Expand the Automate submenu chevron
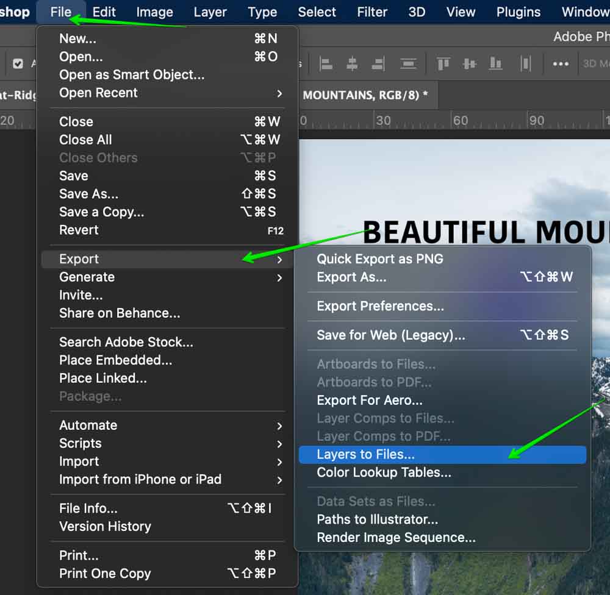The height and width of the screenshot is (595, 610). point(279,426)
